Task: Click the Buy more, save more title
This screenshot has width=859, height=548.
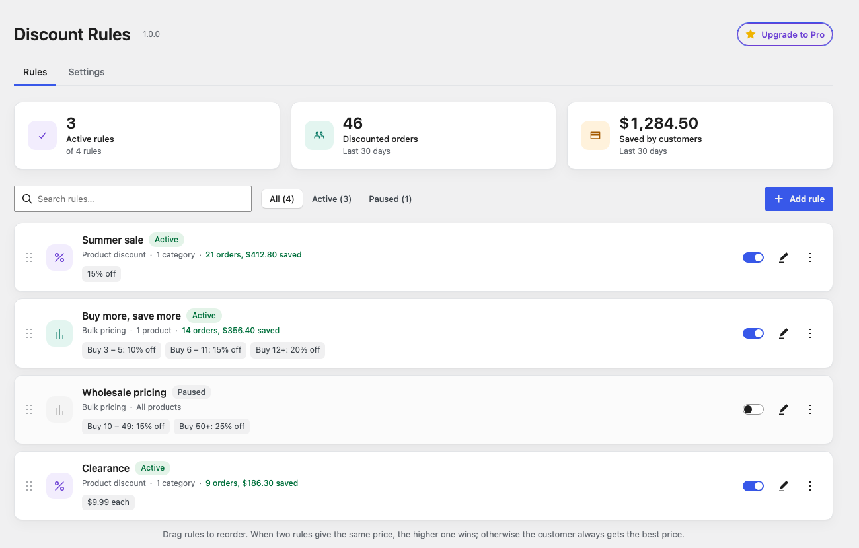Action: pyautogui.click(x=131, y=316)
